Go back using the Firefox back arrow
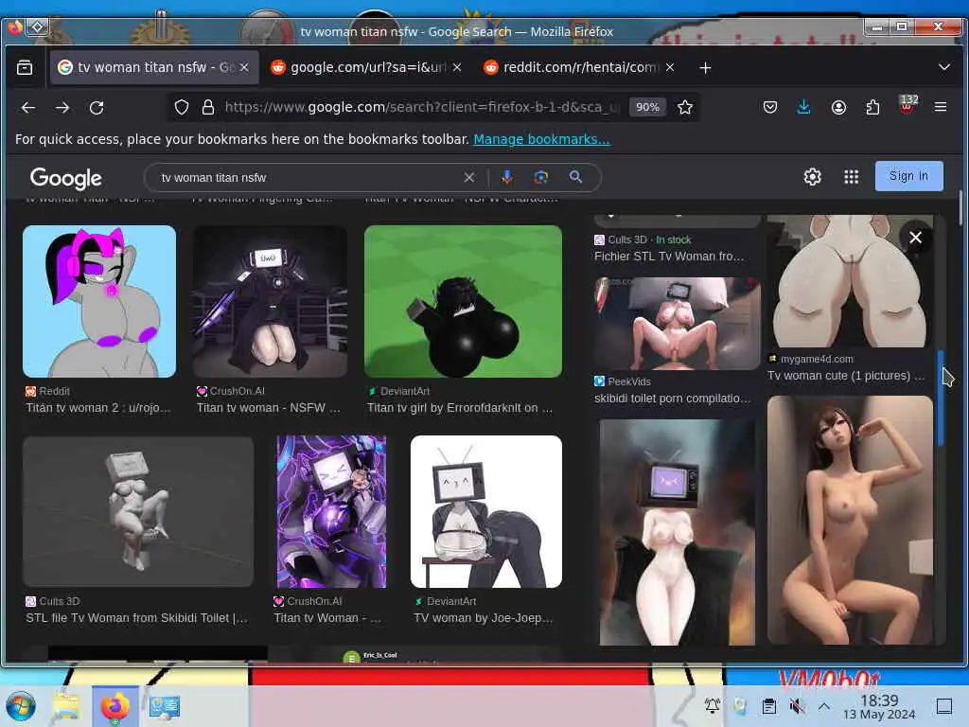969x727 pixels. pyautogui.click(x=28, y=108)
